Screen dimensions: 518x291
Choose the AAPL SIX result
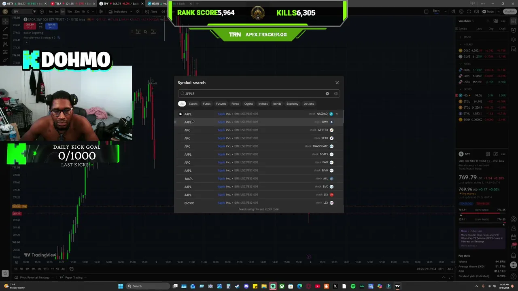pos(259,195)
